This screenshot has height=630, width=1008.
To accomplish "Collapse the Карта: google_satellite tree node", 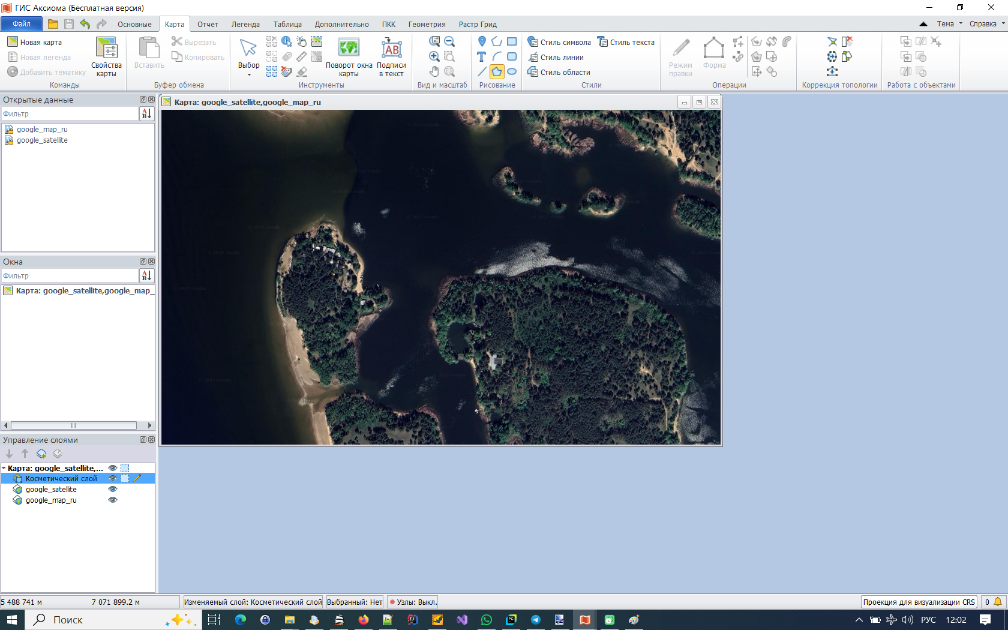I will pyautogui.click(x=6, y=468).
